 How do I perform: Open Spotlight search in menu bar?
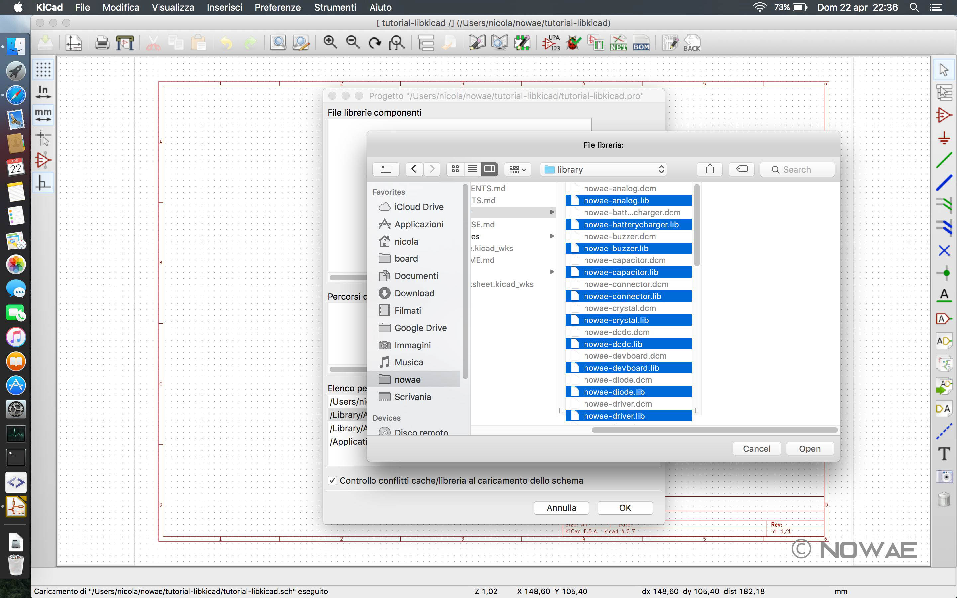click(x=914, y=7)
